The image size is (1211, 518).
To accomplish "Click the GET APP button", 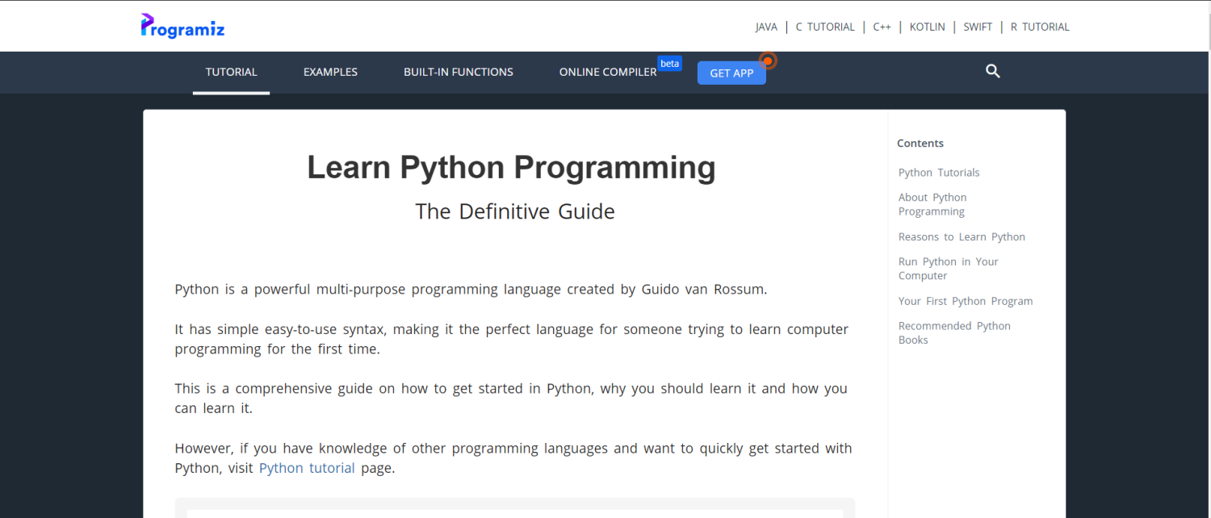I will pos(731,73).
